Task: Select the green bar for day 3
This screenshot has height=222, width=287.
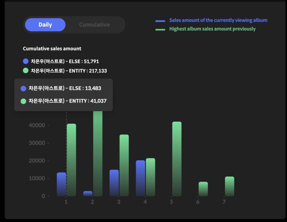Action: 124,165
